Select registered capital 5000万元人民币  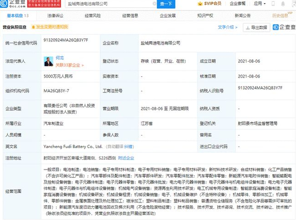click(x=58, y=76)
